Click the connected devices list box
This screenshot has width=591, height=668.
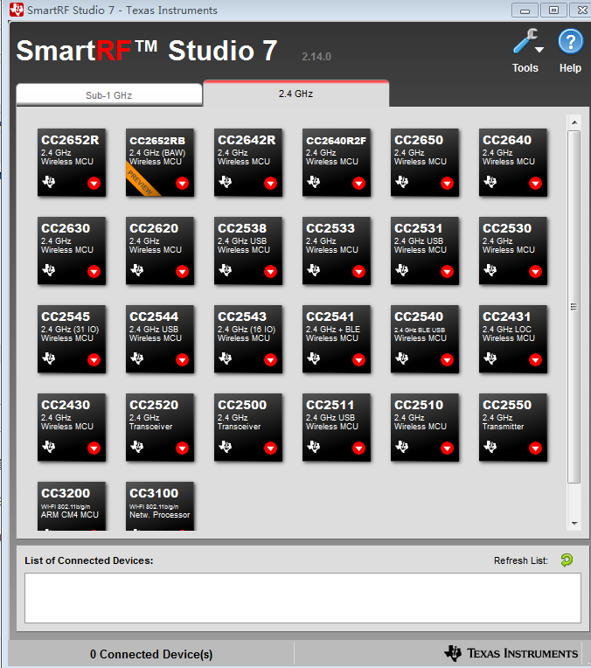(303, 598)
